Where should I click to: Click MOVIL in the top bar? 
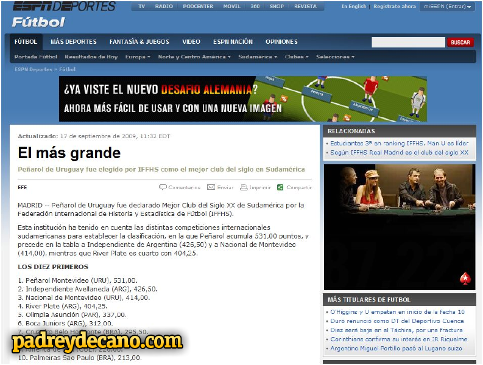231,6
